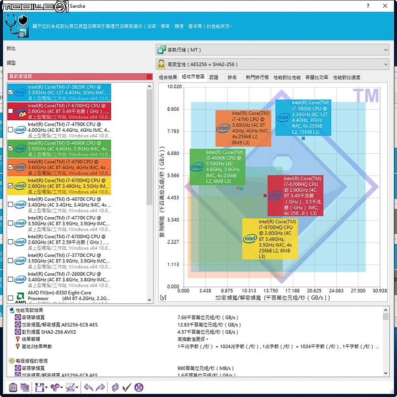Click the yellow i7-6700HQ label box in chart
This screenshot has width=397, height=397.
pyautogui.click(x=270, y=239)
